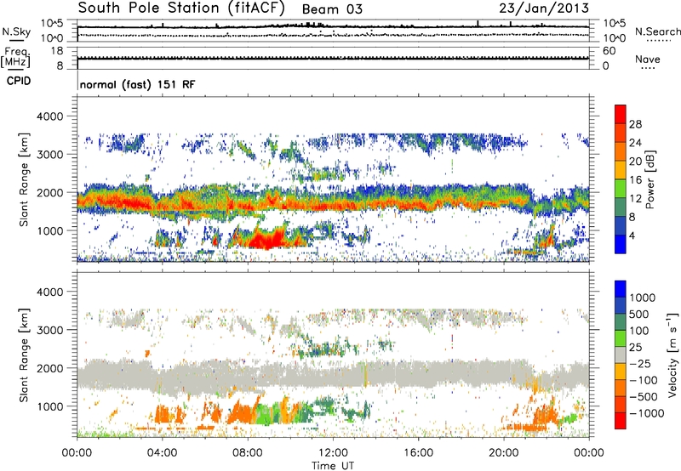Image resolution: width=681 pixels, height=471 pixels.
Task: Click the '20:00' time axis tick label
Action: coord(504,453)
